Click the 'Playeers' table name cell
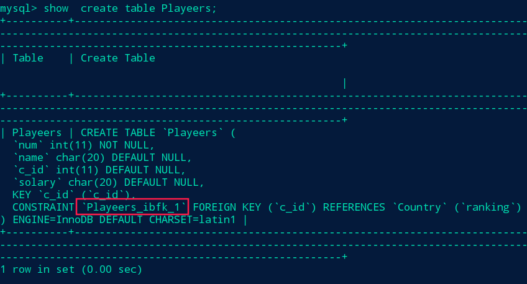527x284 pixels. coord(37,133)
